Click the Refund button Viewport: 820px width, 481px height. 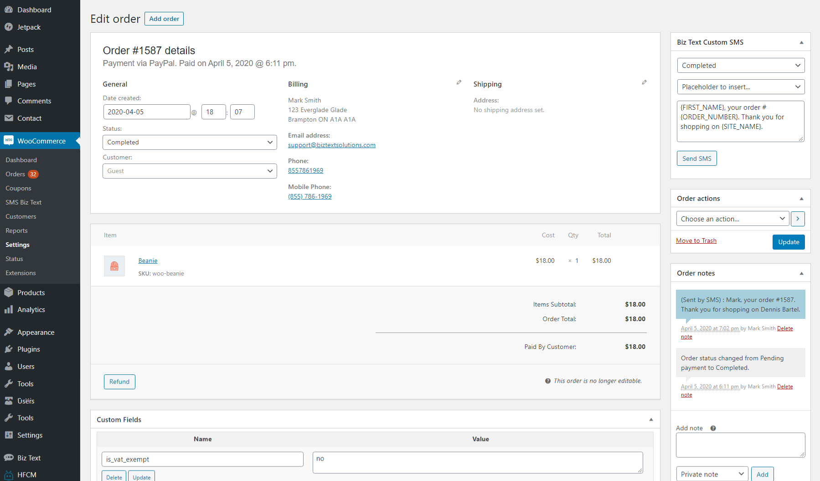pyautogui.click(x=119, y=382)
